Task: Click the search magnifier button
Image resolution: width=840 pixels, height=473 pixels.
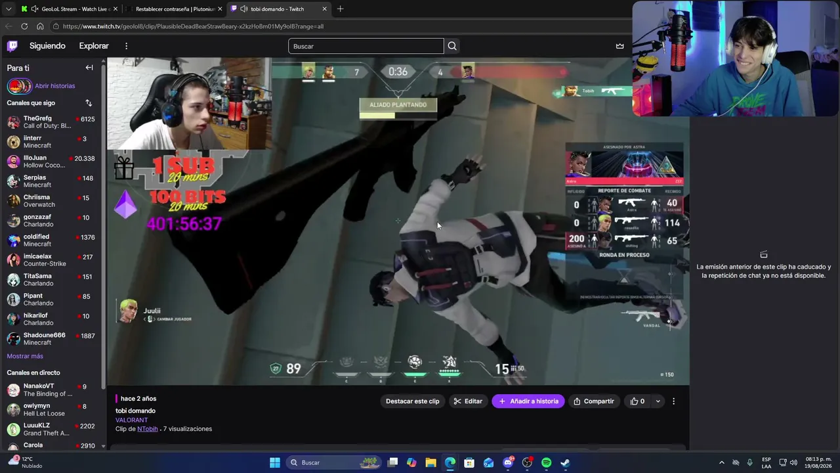Action: (x=452, y=46)
